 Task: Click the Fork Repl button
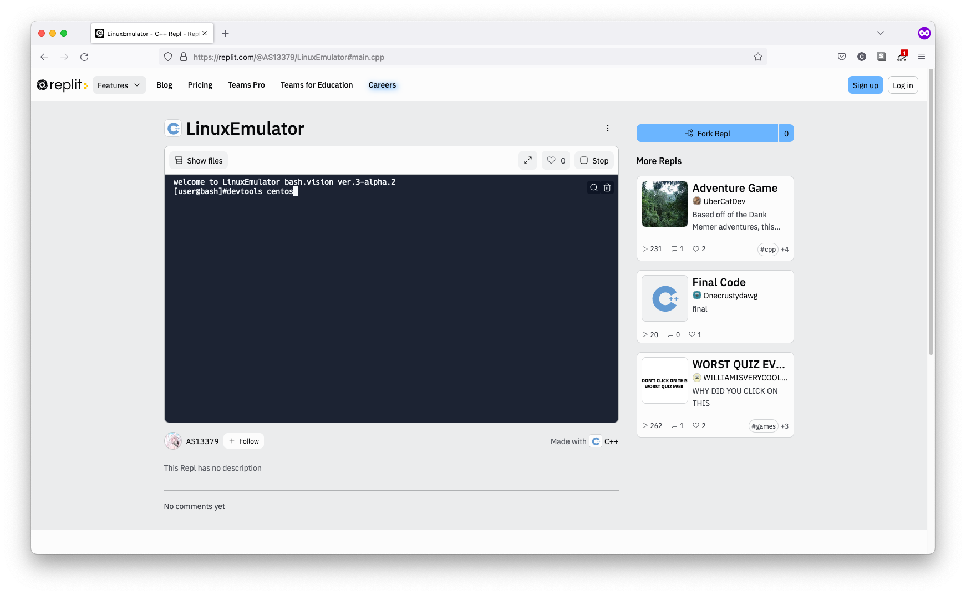[x=707, y=133]
